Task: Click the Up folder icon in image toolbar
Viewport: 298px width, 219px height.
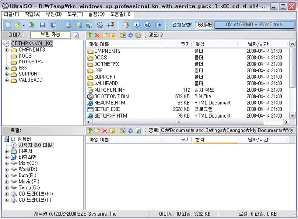Action: 90,35
